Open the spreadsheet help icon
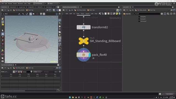Screen dimensions: 176x99 pos(60,71)
